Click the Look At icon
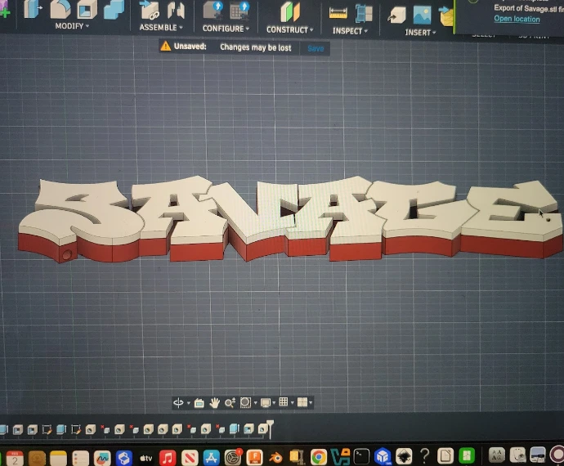564x466 pixels. 200,403
